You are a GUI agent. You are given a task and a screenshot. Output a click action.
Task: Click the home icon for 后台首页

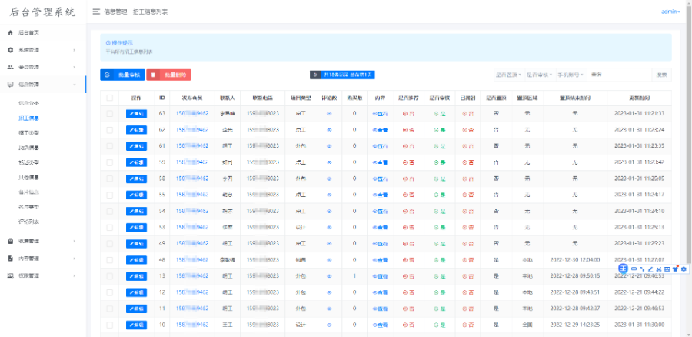(x=10, y=33)
